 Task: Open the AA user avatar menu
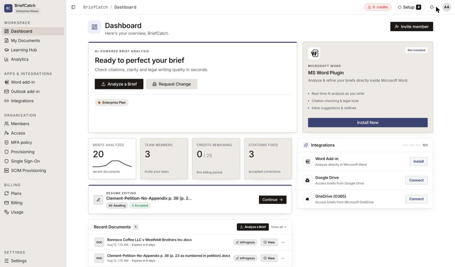[x=447, y=7]
